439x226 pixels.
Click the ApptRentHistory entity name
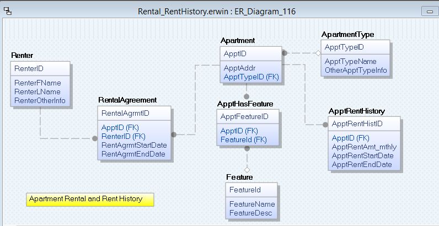click(356, 111)
